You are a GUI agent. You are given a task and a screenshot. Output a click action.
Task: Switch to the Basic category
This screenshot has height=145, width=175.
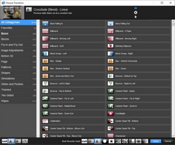coord(18,34)
